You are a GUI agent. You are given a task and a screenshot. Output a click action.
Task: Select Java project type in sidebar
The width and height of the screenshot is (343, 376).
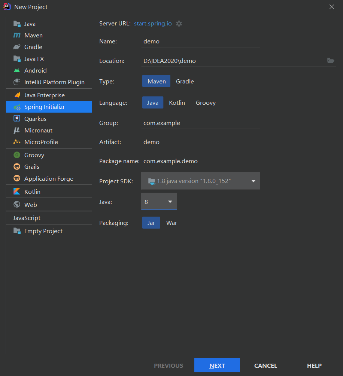click(x=49, y=24)
